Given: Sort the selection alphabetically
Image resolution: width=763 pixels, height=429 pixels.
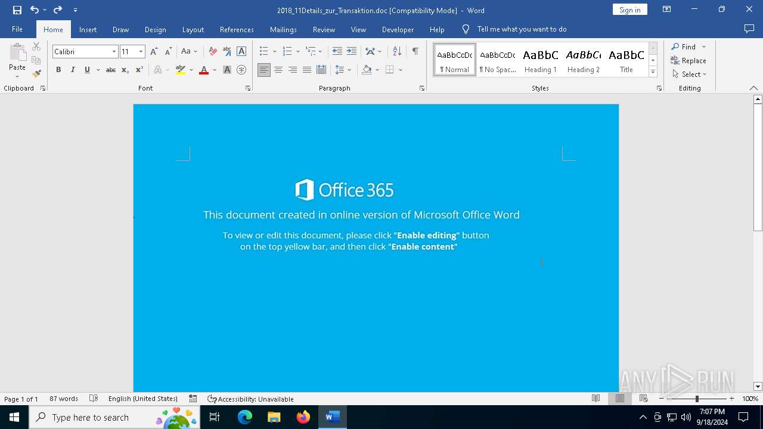Looking at the screenshot, I should coord(397,51).
